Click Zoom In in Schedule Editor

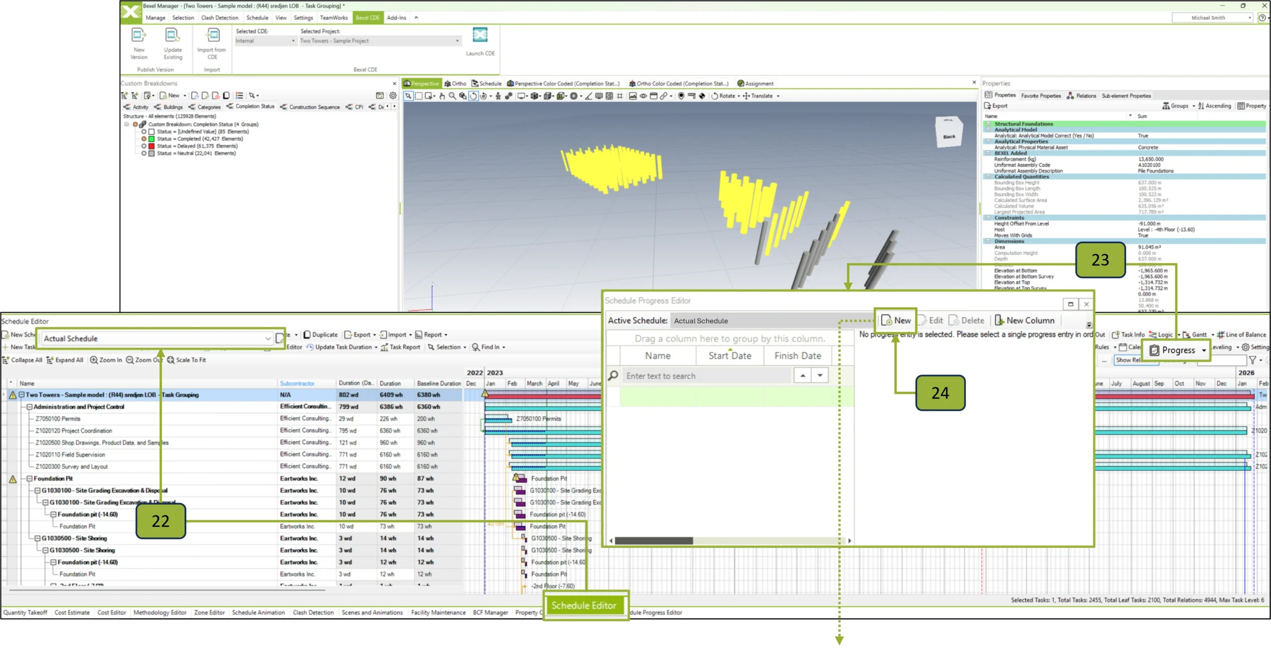[x=106, y=360]
